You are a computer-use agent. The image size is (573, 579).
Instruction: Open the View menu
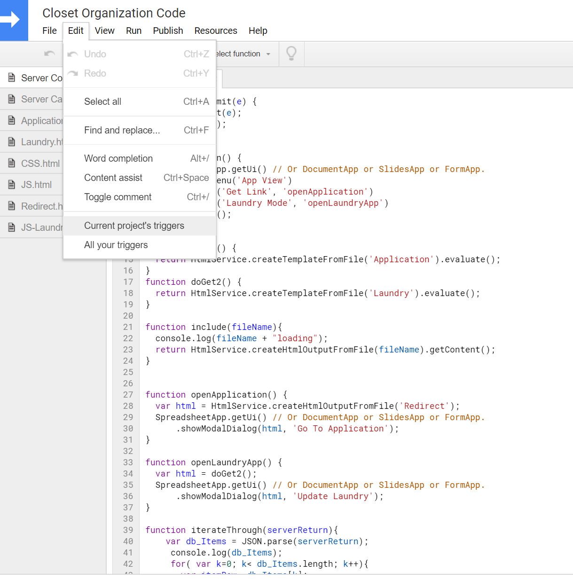[104, 31]
